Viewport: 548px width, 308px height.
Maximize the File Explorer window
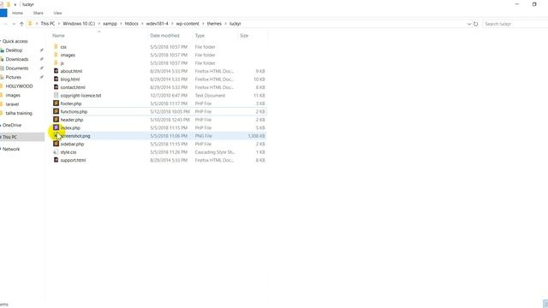pos(534,4)
